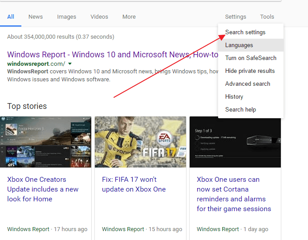Switch to the News results tab
This screenshot has width=308, height=240.
click(36, 17)
